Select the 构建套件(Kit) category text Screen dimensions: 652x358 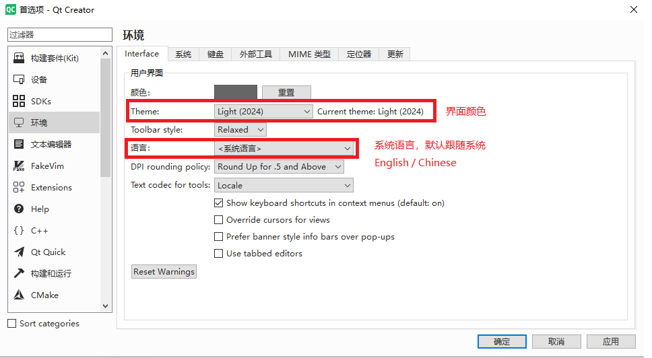55,58
